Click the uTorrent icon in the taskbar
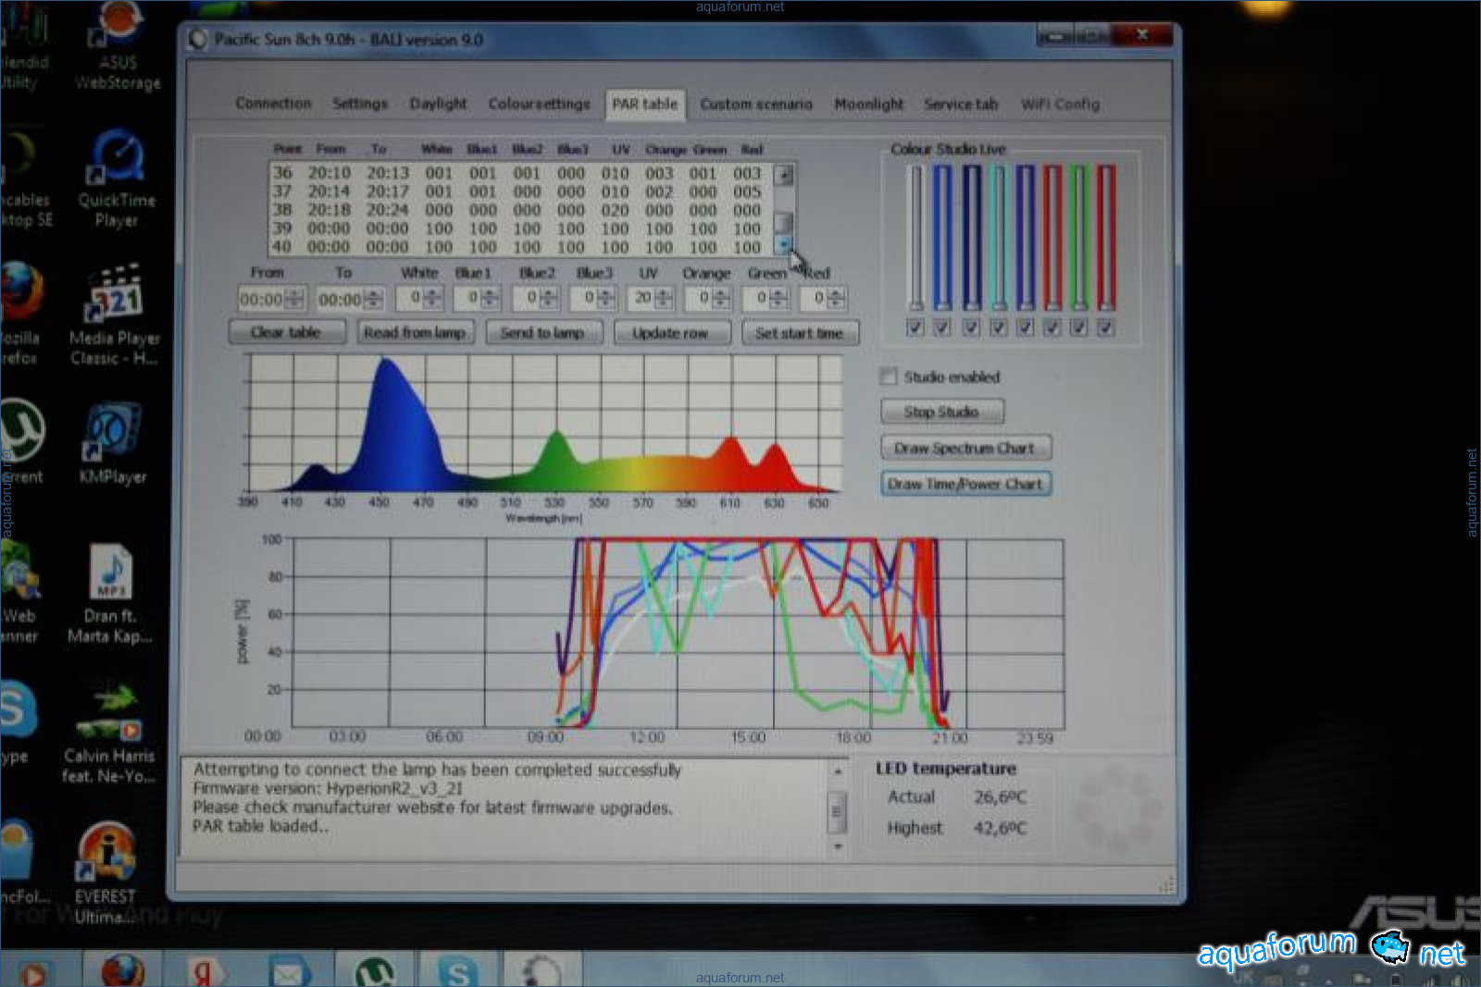The width and height of the screenshot is (1481, 987). 374,971
